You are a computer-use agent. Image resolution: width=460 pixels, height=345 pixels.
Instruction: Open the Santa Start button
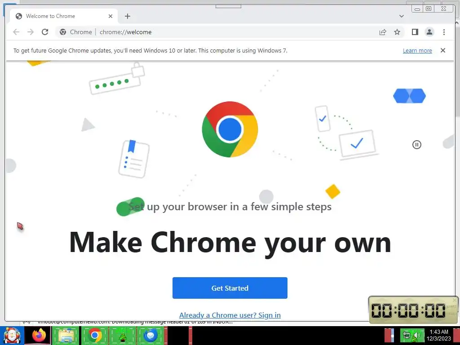pos(12,336)
